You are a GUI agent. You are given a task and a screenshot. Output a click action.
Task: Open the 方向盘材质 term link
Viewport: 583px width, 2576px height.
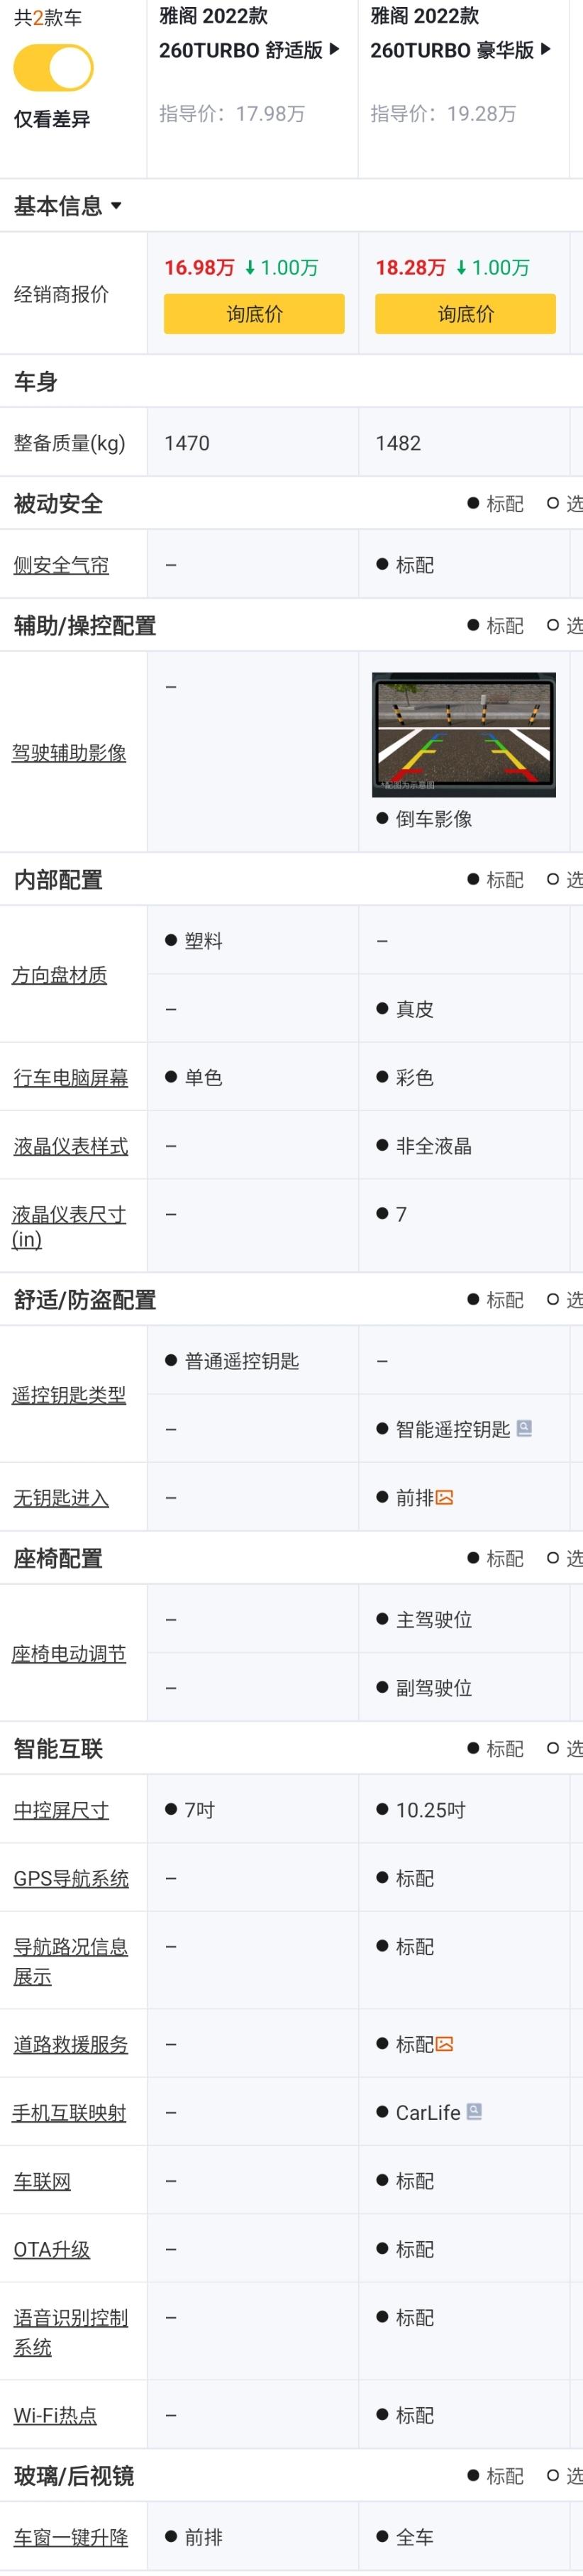(60, 975)
